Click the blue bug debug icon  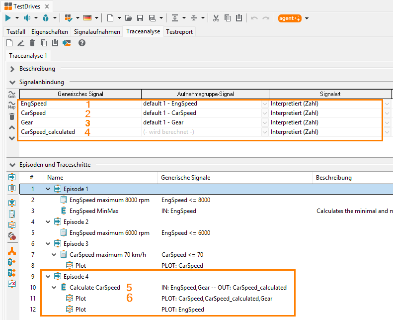coord(46,18)
